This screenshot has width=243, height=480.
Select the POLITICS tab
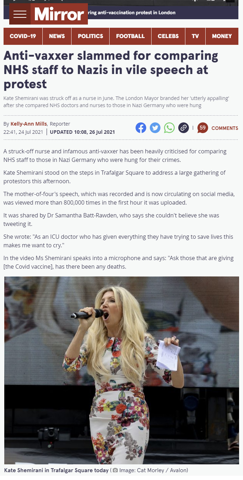pyautogui.click(x=90, y=36)
